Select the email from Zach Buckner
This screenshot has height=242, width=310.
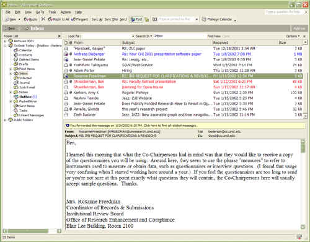click(183, 115)
